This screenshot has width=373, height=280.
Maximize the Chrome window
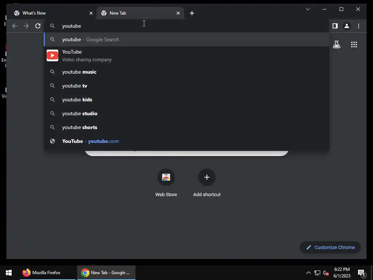pos(341,9)
